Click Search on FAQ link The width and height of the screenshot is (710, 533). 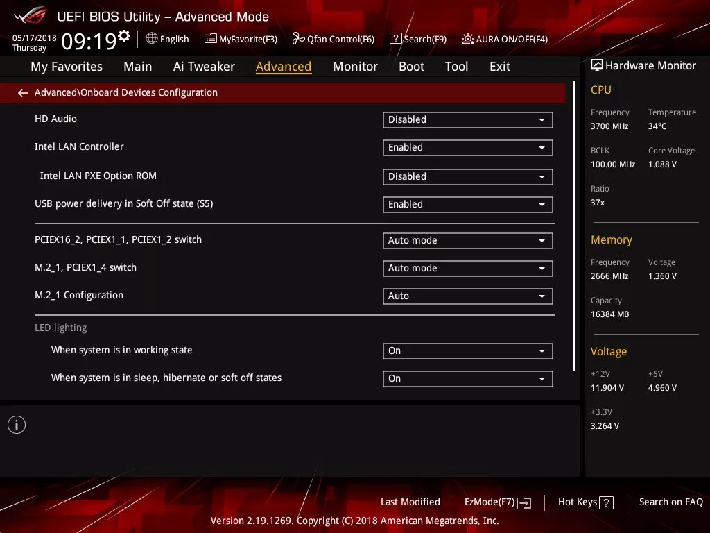click(x=671, y=502)
